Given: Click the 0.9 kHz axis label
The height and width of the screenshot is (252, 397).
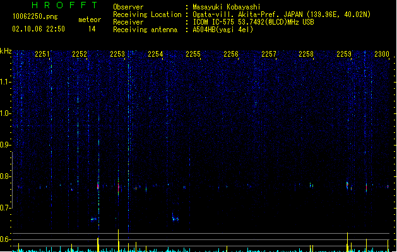Looking at the screenshot, I should pyautogui.click(x=5, y=145).
